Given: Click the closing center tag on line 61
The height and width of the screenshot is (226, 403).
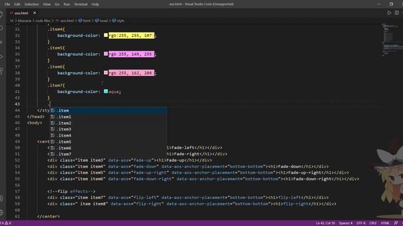Looking at the screenshot, I should [x=48, y=216].
